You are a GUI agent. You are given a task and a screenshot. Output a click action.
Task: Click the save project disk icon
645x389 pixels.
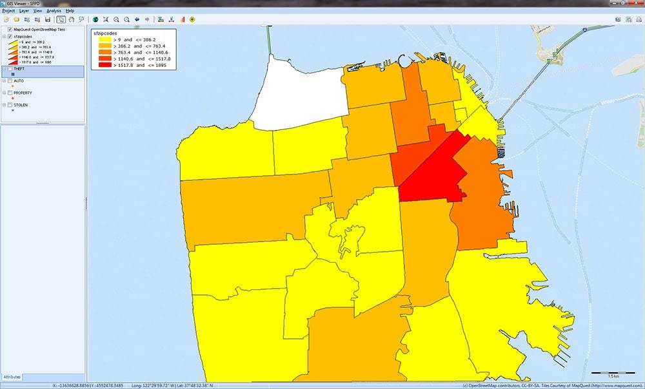48,19
